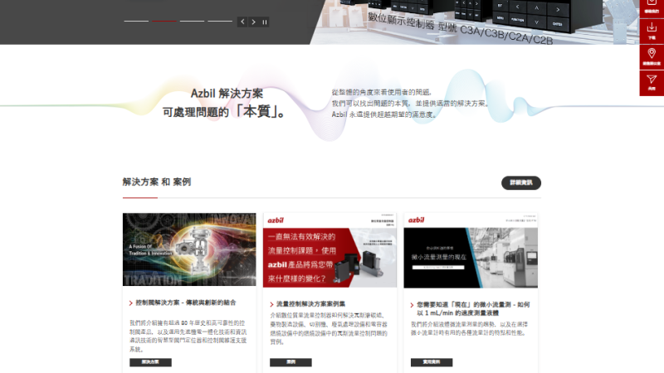
Task: Click the flow control azbil thumbnail image
Action: 330,249
